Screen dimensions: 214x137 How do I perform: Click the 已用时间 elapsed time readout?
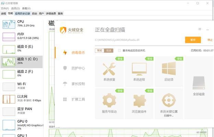[202, 51]
